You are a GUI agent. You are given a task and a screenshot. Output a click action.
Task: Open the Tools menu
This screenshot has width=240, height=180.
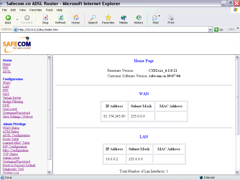tap(49, 10)
